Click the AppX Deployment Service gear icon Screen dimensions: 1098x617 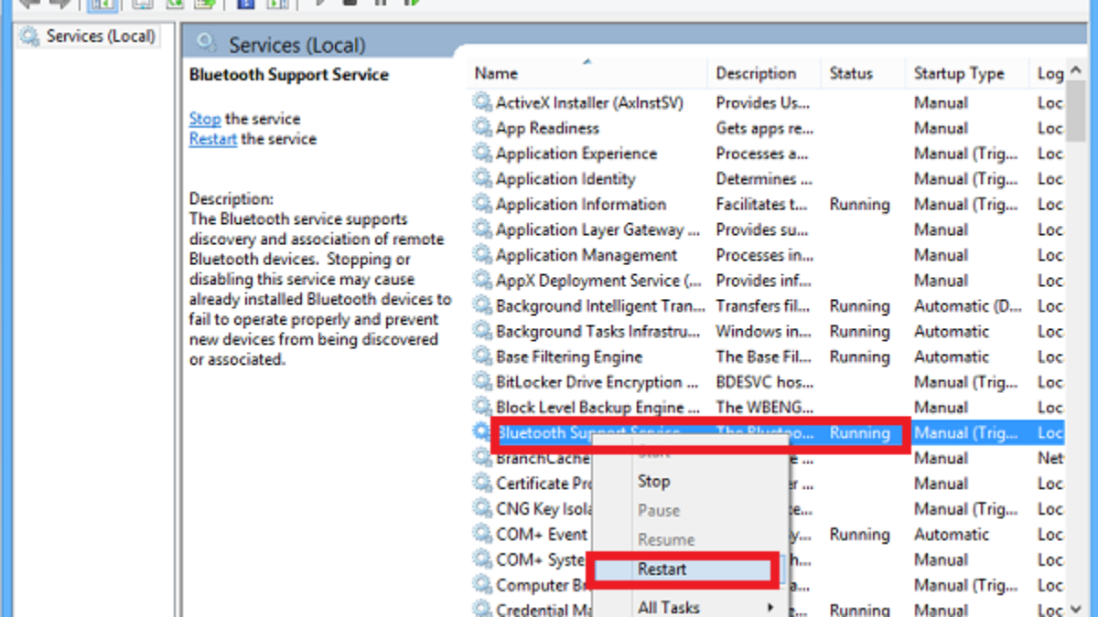click(482, 281)
